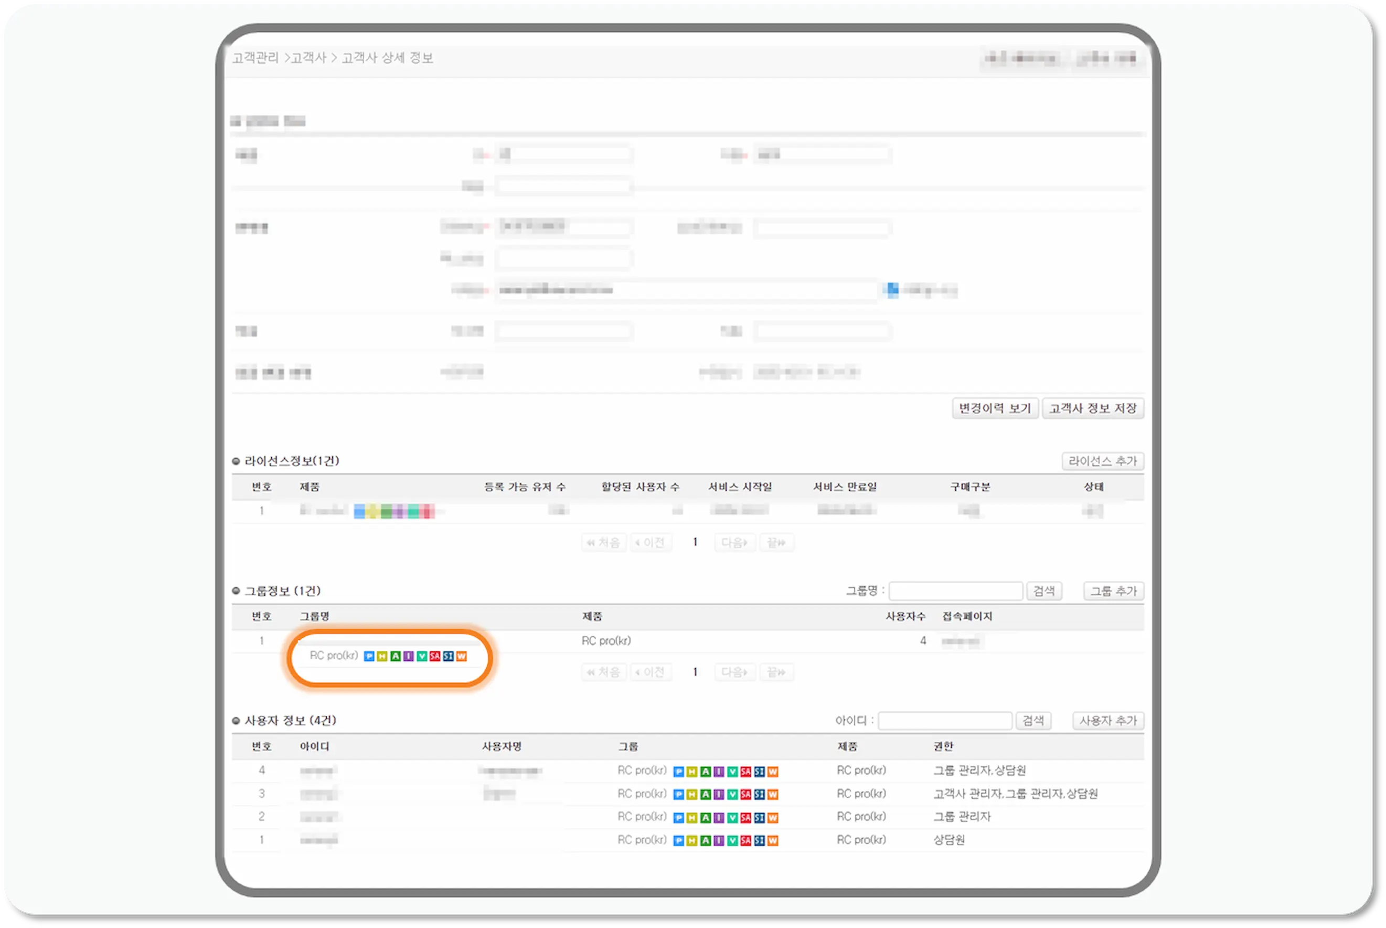Select the navy SI product icon

[x=449, y=656]
